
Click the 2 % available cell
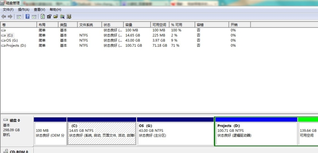click(x=174, y=35)
